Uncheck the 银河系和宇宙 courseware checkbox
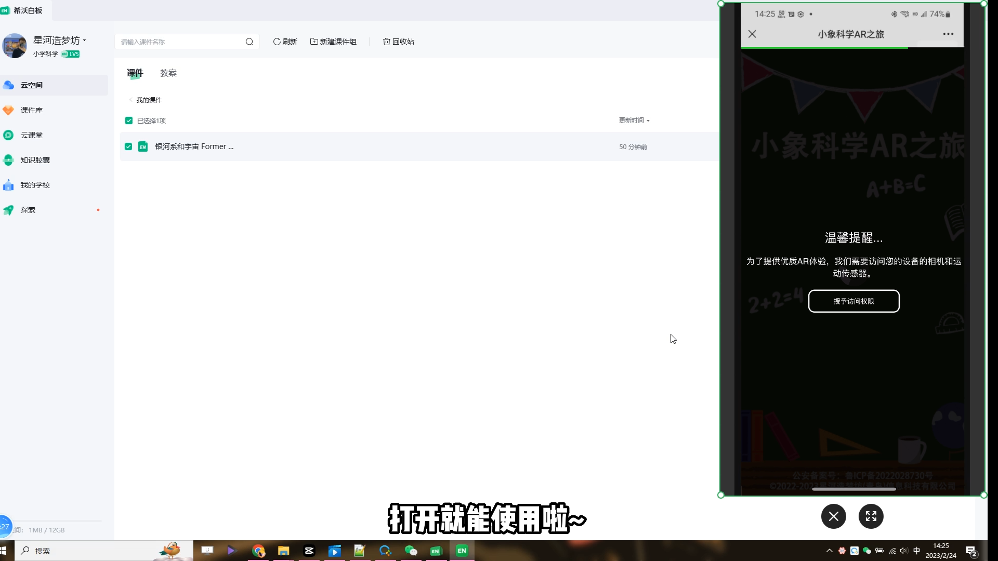The height and width of the screenshot is (561, 998). (x=128, y=146)
